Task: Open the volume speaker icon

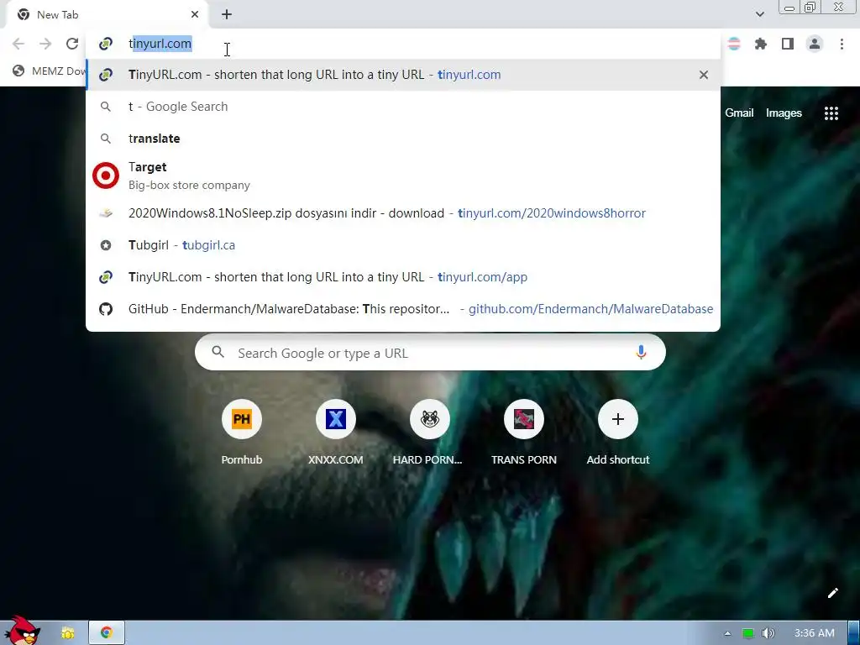Action: coord(768,633)
